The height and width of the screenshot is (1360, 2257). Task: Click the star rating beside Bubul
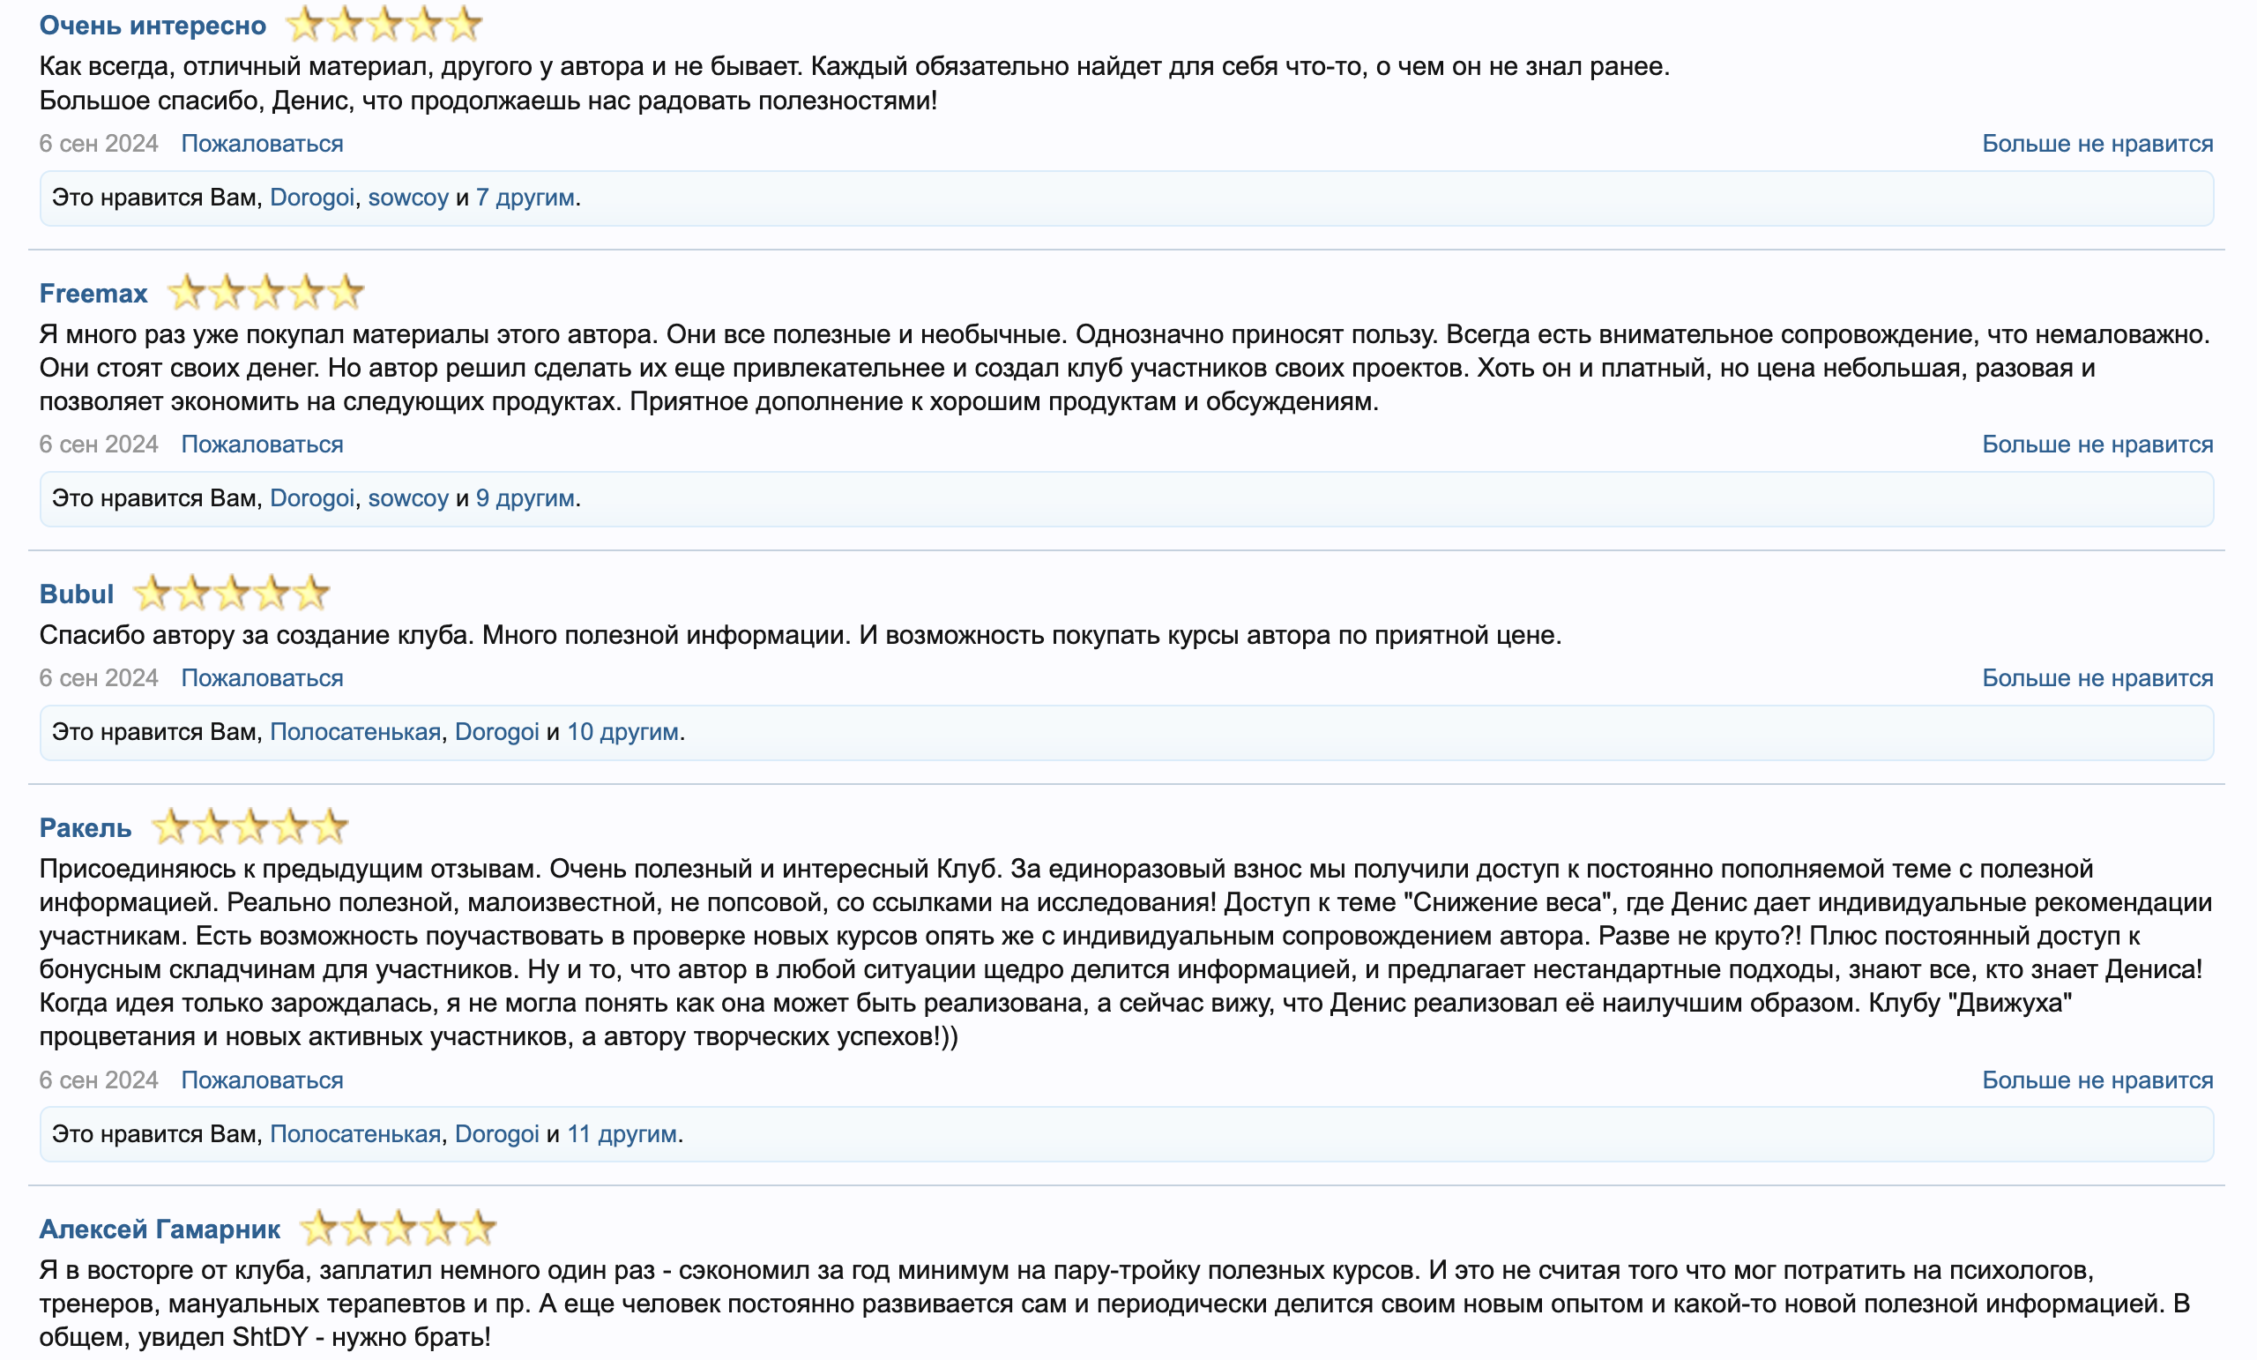[x=231, y=593]
